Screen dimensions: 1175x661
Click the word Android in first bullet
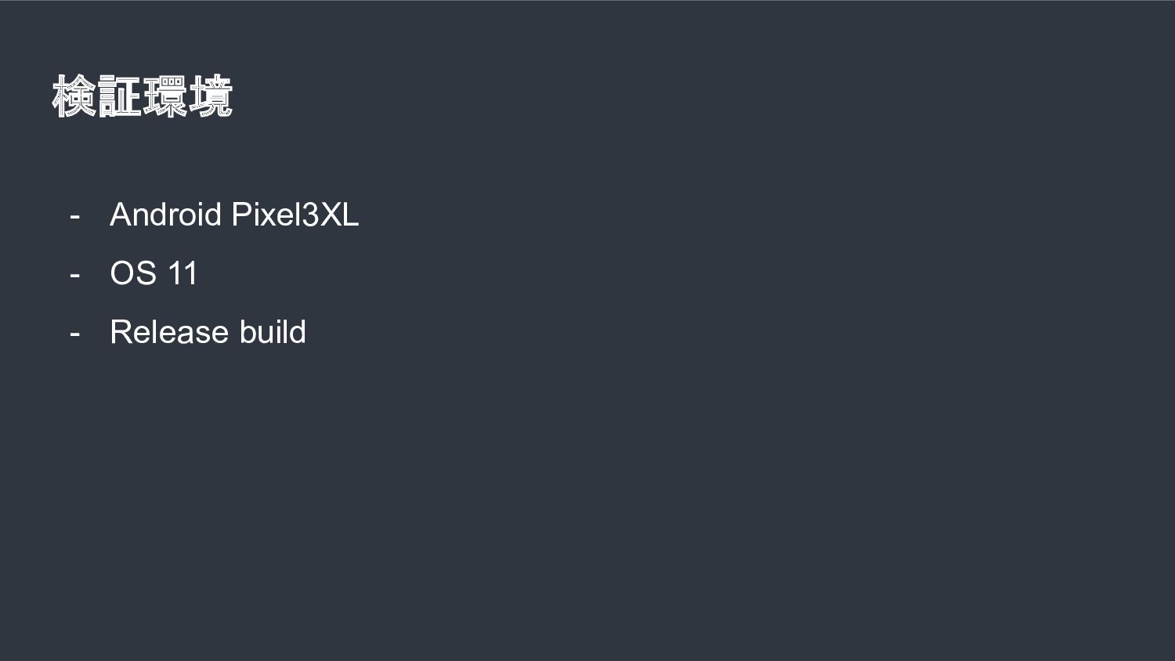(166, 215)
